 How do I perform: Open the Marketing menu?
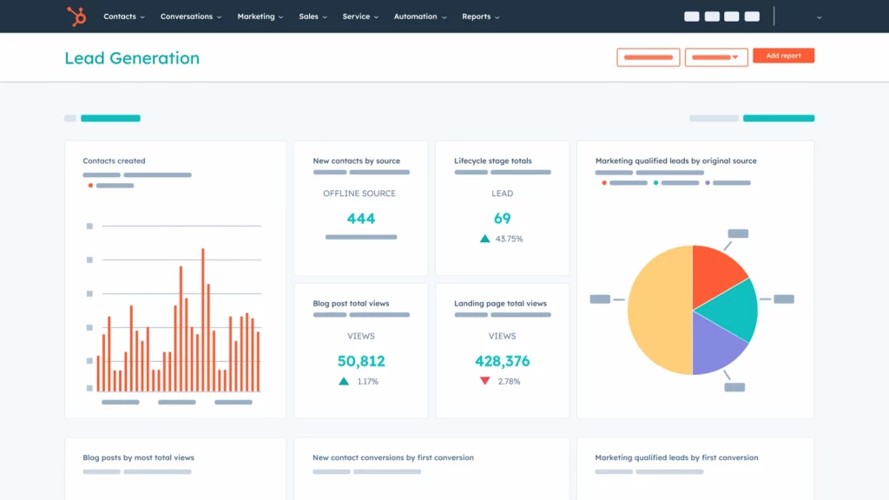pyautogui.click(x=260, y=16)
